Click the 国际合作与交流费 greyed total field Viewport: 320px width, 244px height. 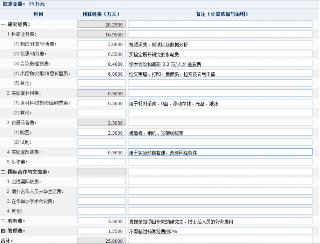click(102, 171)
